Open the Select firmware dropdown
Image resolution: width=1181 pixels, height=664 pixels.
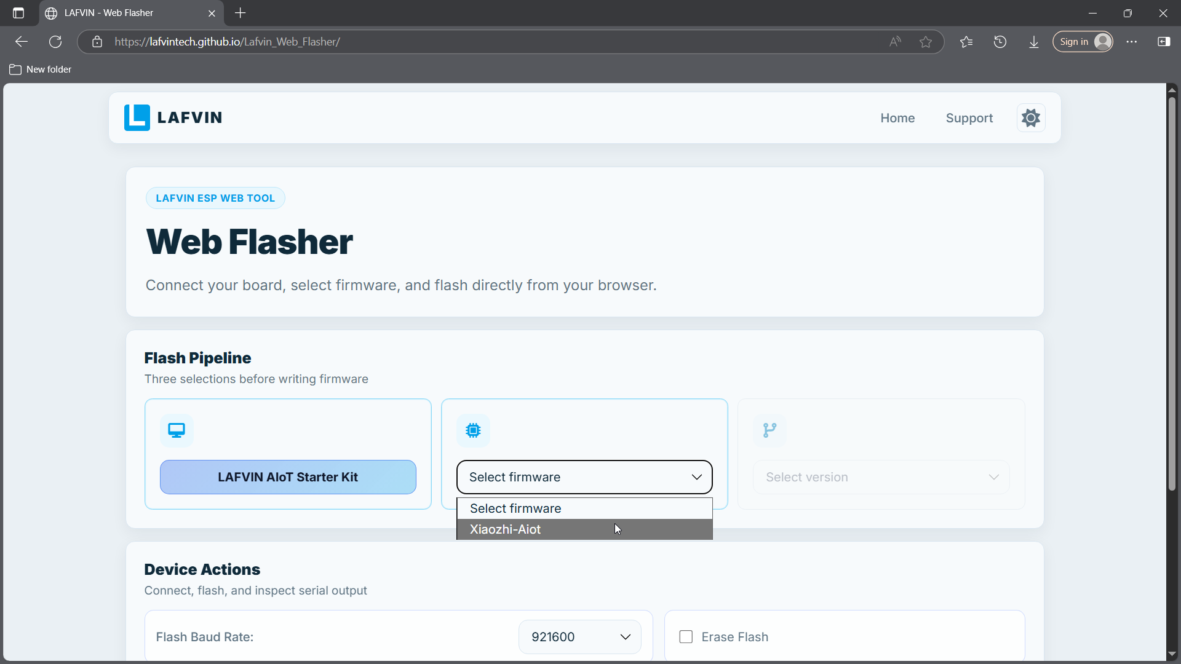click(584, 477)
